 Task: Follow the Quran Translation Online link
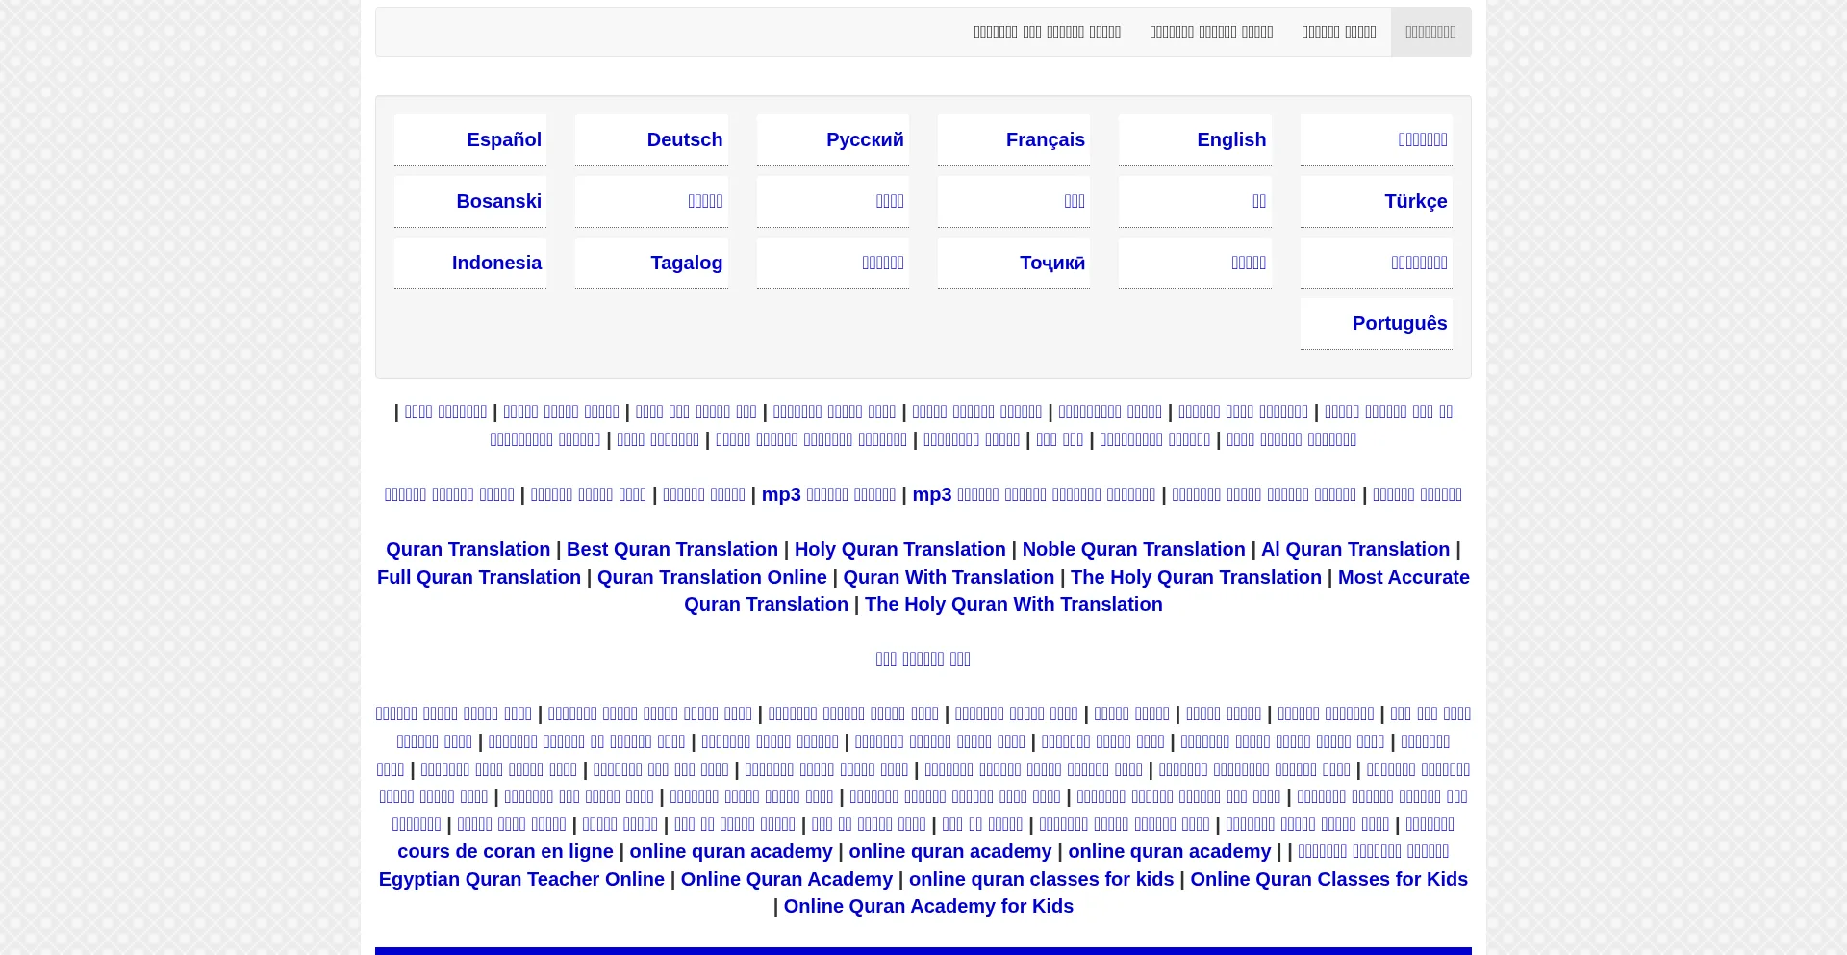(x=711, y=577)
